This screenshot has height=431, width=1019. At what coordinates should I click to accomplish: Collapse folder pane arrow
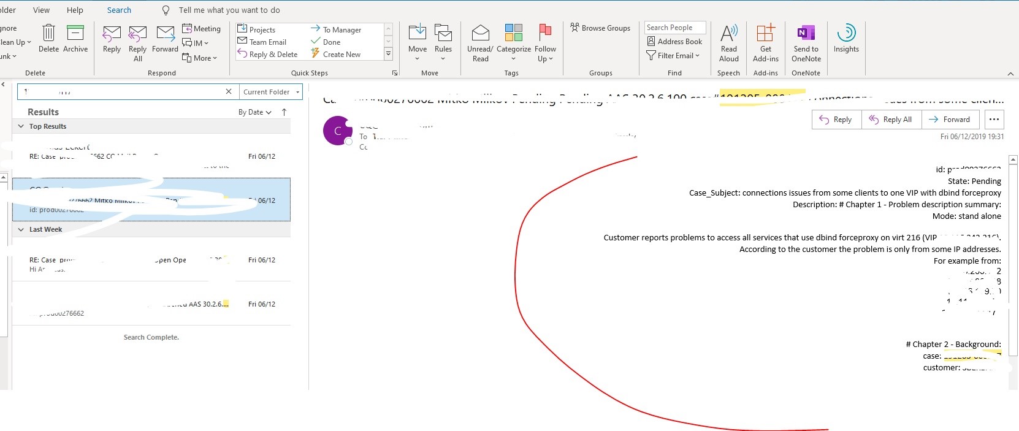(3, 85)
